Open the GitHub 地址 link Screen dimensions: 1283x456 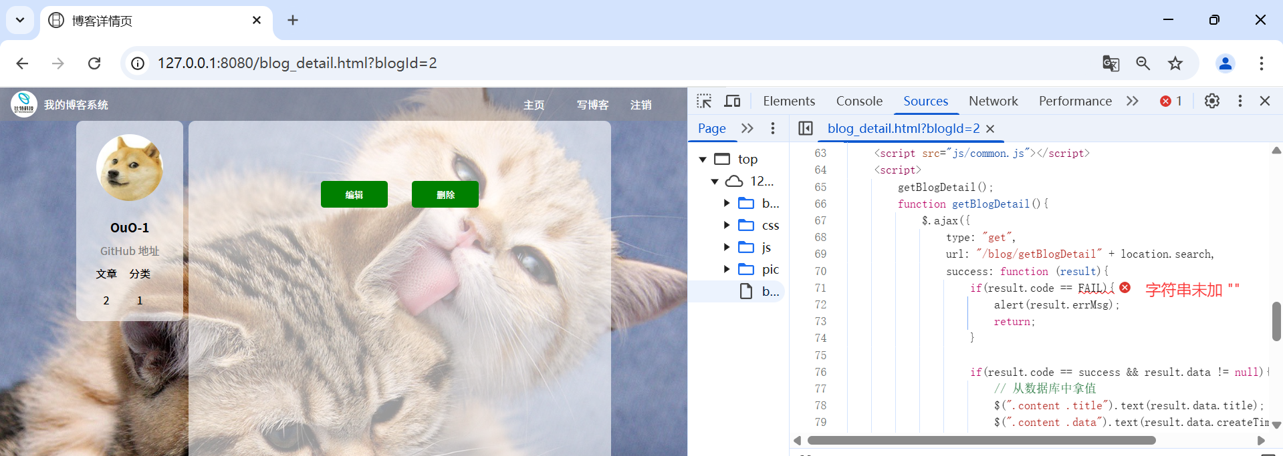pyautogui.click(x=130, y=251)
